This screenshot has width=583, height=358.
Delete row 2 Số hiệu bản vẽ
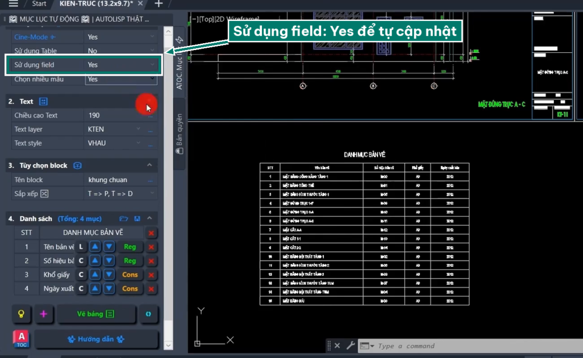[x=151, y=261]
